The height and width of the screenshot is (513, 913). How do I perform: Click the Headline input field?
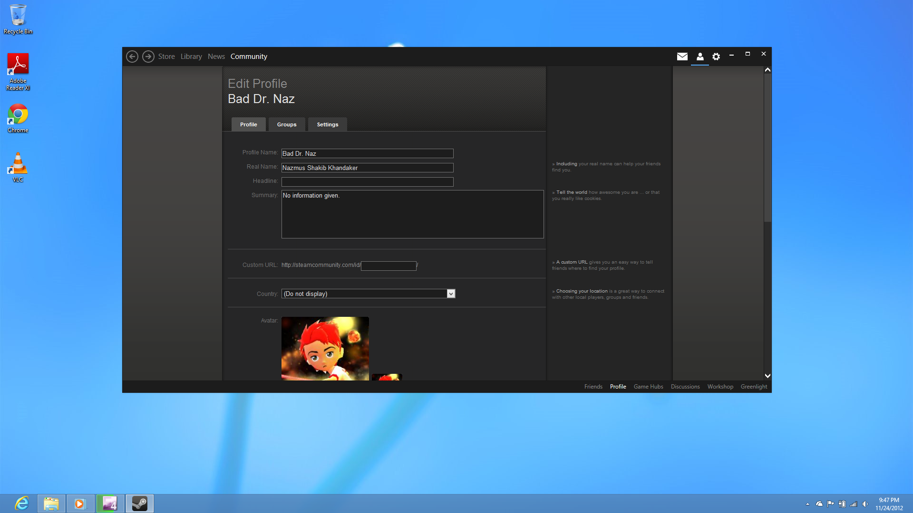pyautogui.click(x=367, y=182)
